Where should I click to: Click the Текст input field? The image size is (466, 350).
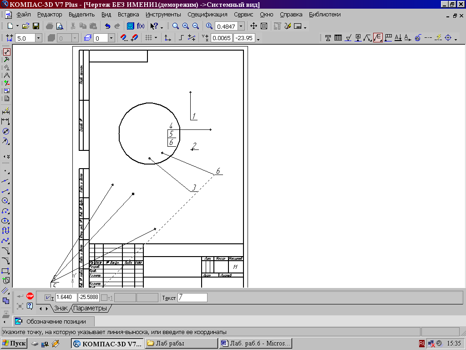(x=192, y=298)
